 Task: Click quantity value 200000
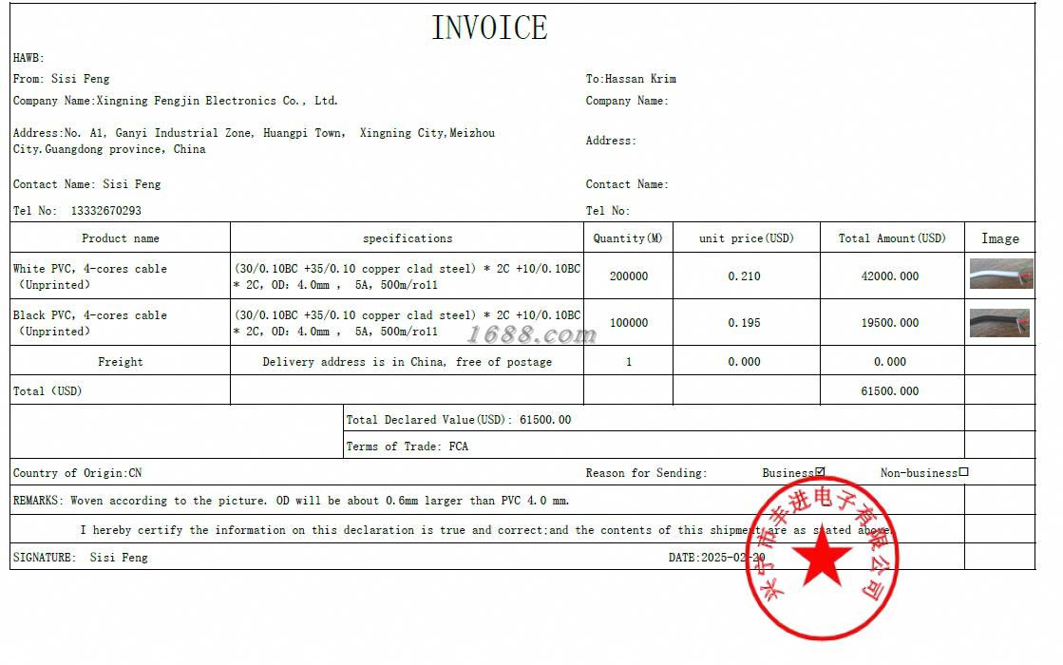click(629, 276)
